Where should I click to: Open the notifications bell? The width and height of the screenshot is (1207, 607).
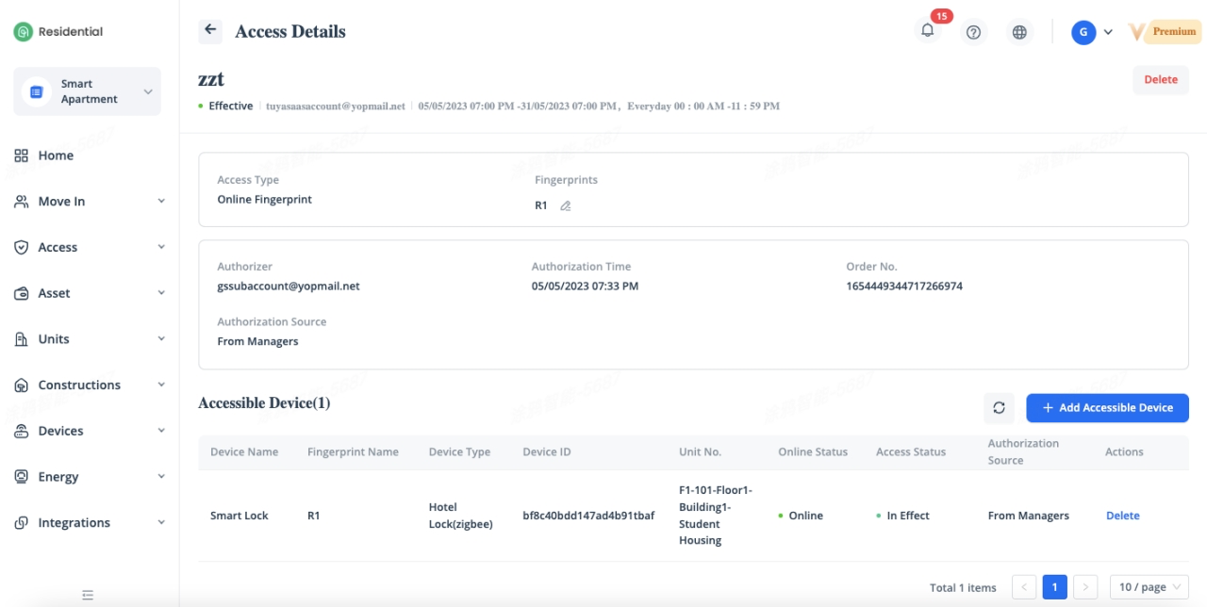tap(928, 31)
